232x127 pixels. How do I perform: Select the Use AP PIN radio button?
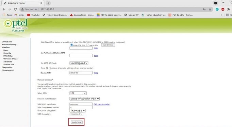point(87,45)
